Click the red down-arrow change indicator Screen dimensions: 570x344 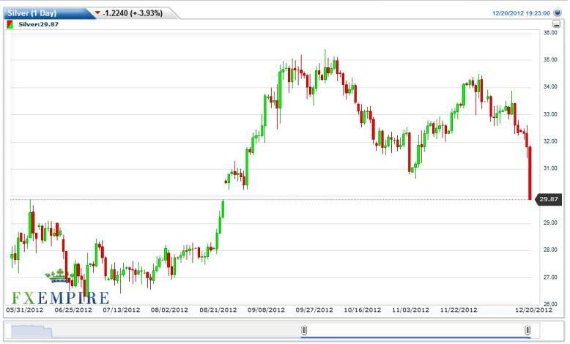tap(98, 12)
